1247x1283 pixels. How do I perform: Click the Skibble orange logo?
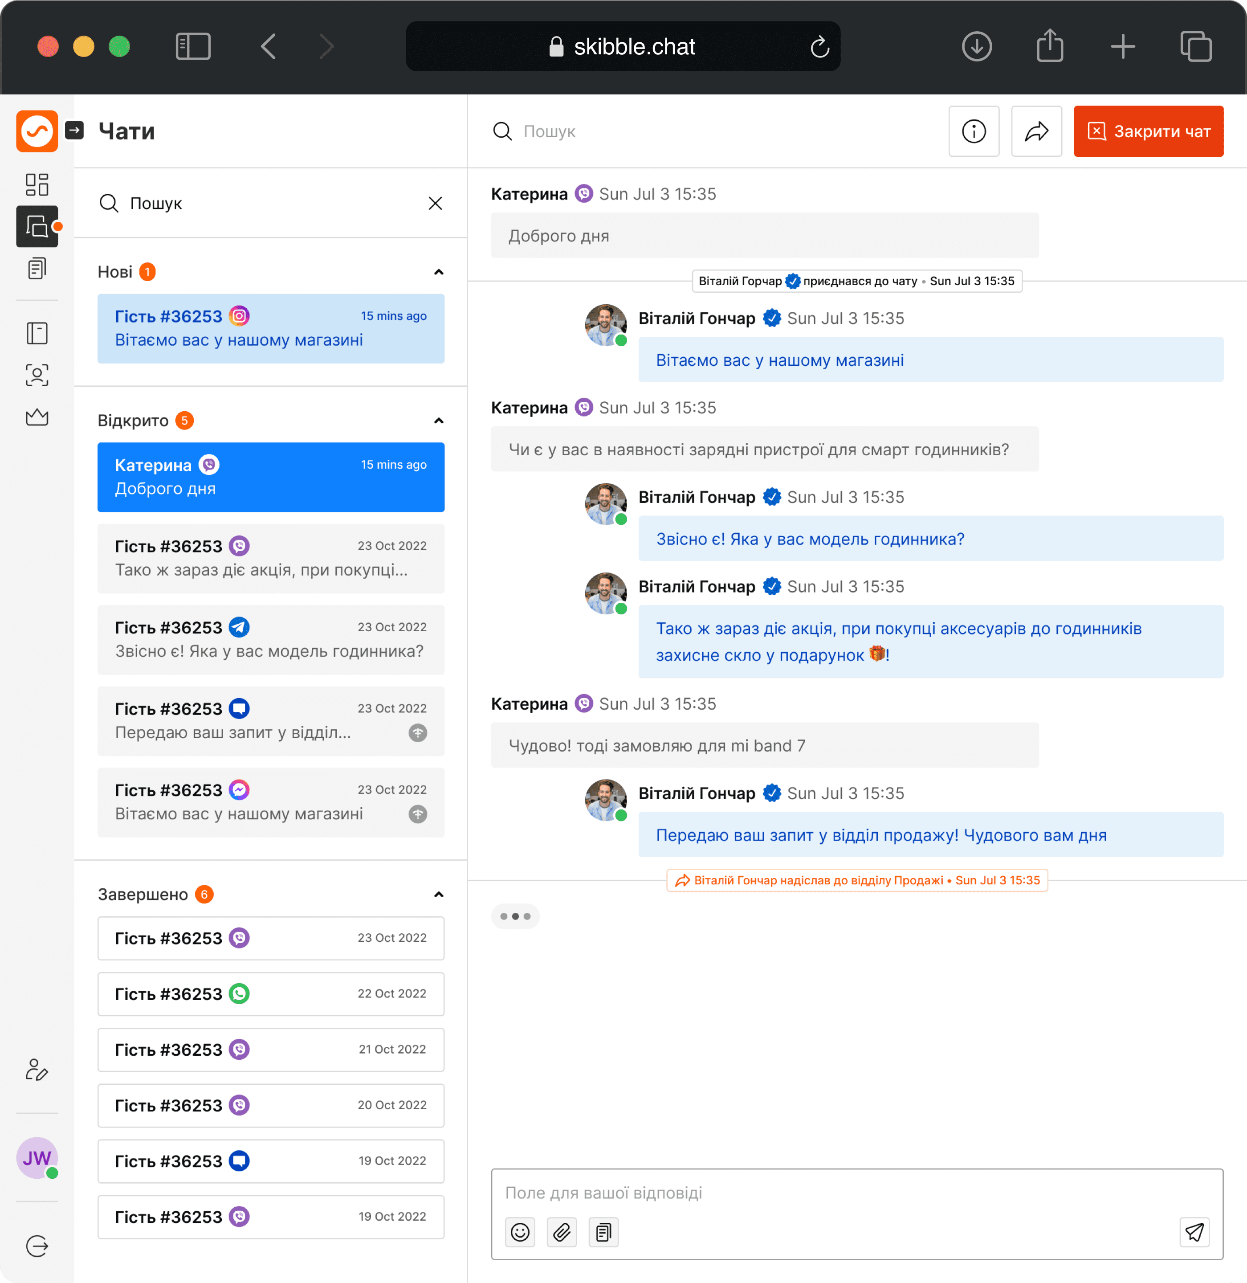point(37,131)
